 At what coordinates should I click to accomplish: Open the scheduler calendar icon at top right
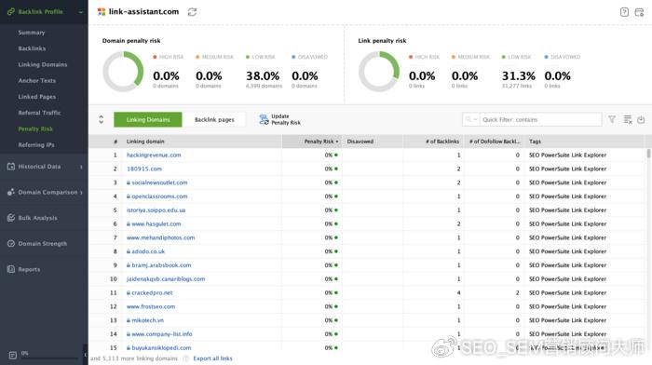click(x=640, y=12)
